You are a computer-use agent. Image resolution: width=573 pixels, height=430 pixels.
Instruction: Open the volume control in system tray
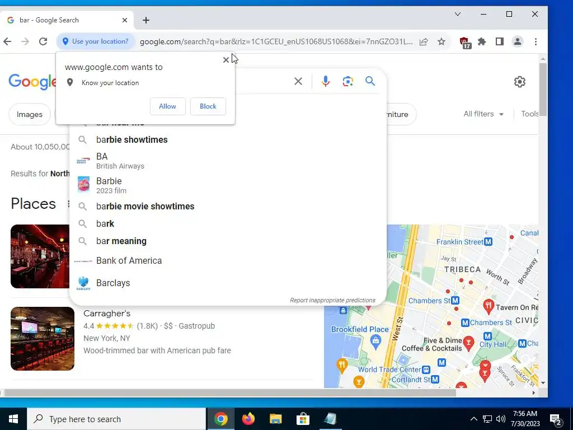[x=501, y=419]
